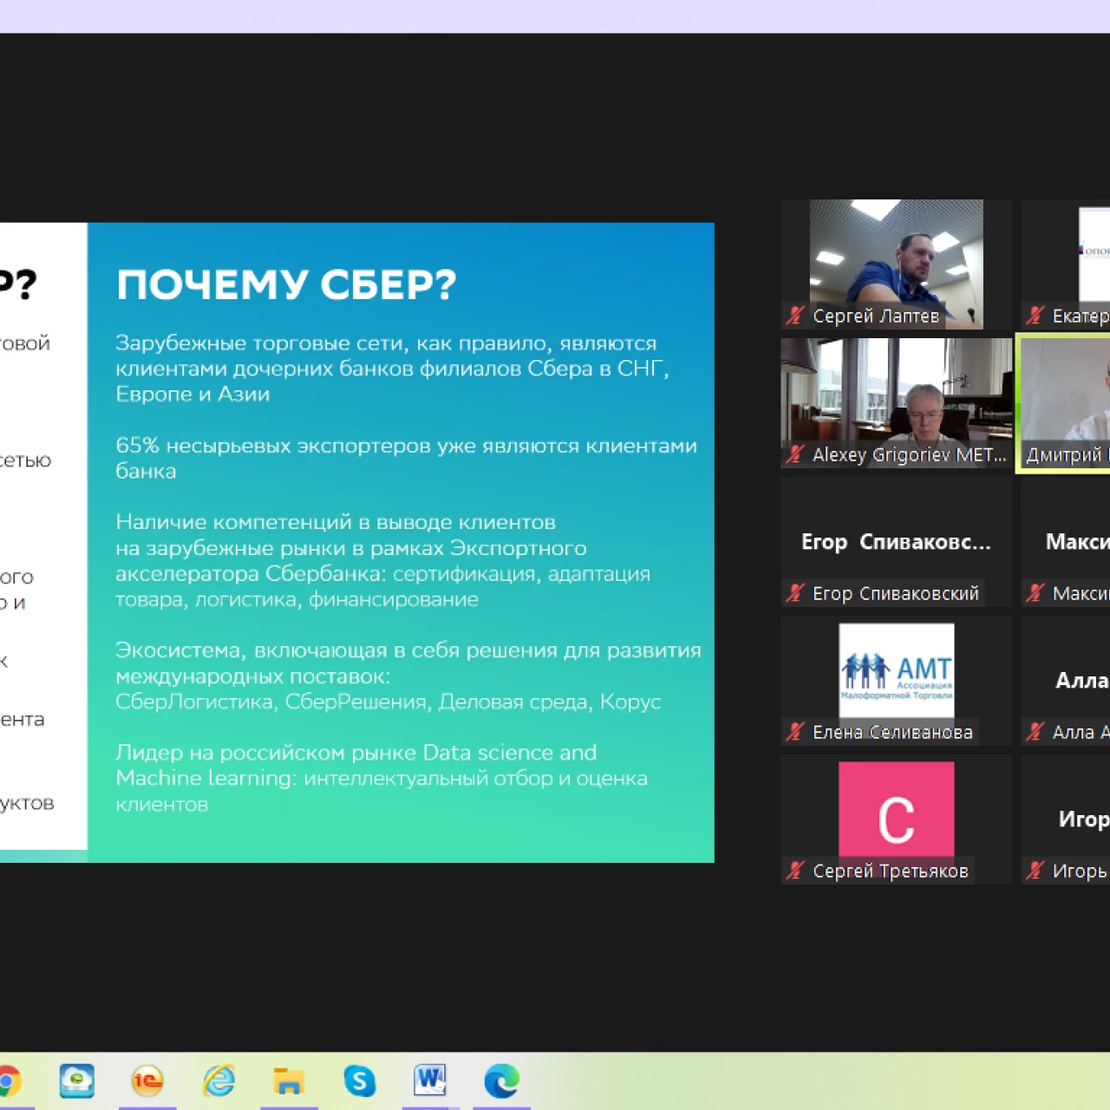Click the 'Наличие компетенций' slide paragraph

pos(382,560)
